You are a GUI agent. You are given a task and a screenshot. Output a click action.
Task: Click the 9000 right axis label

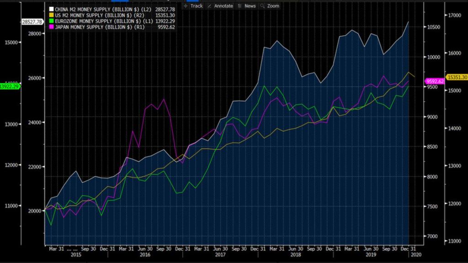click(x=433, y=117)
